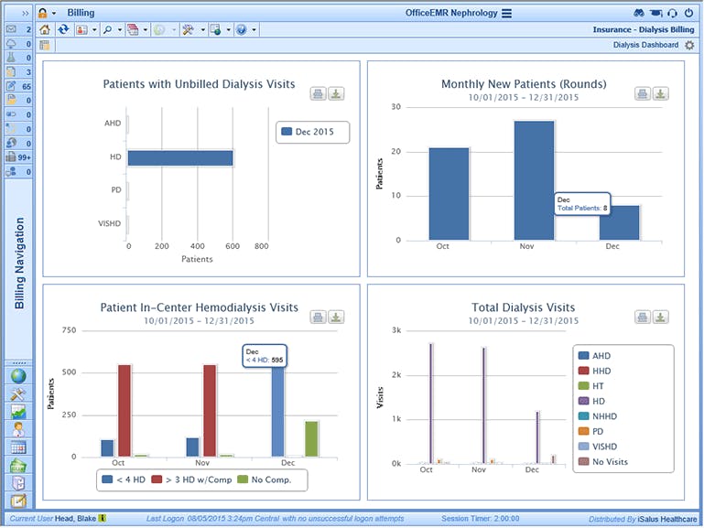Click the Oct red bar in Hemodialysis Visits
This screenshot has width=704, height=528.
(125, 411)
